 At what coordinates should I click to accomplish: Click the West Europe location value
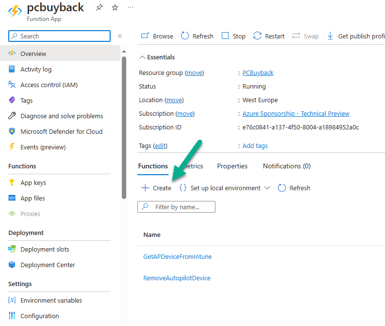[x=260, y=100]
